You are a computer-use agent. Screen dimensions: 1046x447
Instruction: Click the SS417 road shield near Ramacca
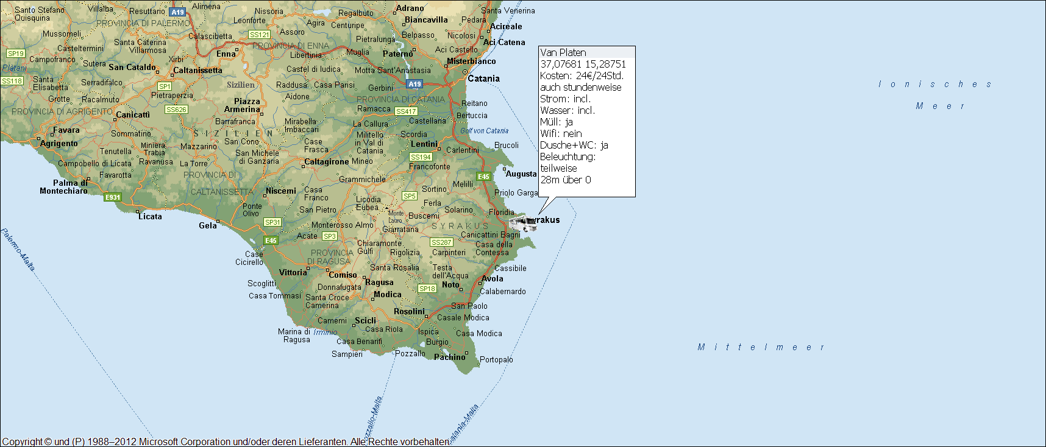pos(406,111)
